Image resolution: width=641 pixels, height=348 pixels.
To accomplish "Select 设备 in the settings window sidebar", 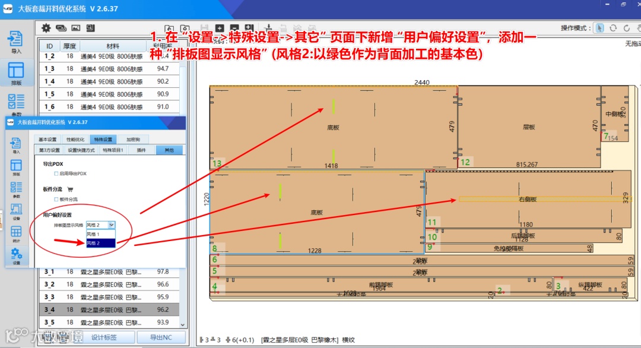I will (x=16, y=212).
